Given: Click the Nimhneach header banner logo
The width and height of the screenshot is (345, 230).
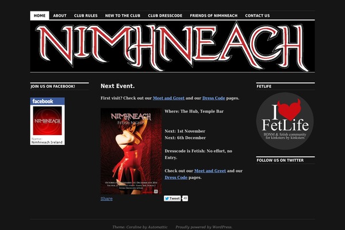Looking at the screenshot, I should (x=172, y=46).
